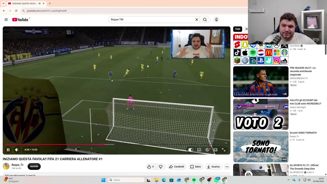Toggle autoplay switch in the player

191,150
